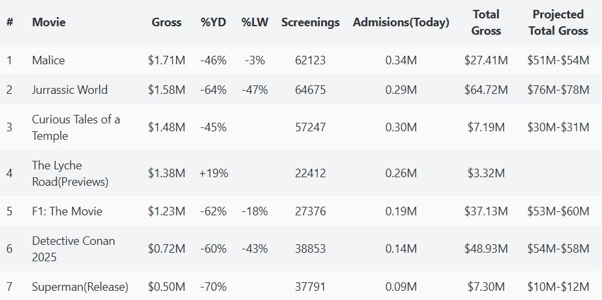Click projected total $30M-$31M
The width and height of the screenshot is (602, 300).
tap(558, 127)
